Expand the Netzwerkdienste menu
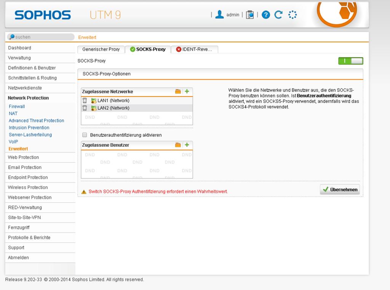The height and width of the screenshot is (290, 390). [40, 88]
